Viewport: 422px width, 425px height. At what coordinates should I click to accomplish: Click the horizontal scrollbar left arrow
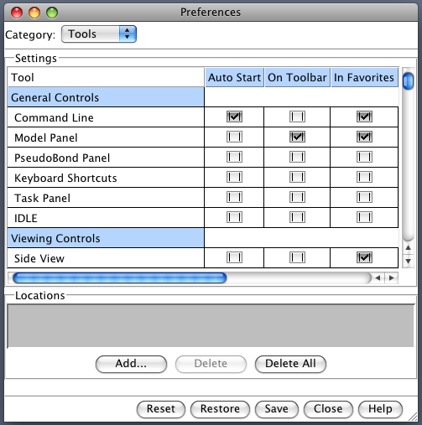tap(378, 277)
